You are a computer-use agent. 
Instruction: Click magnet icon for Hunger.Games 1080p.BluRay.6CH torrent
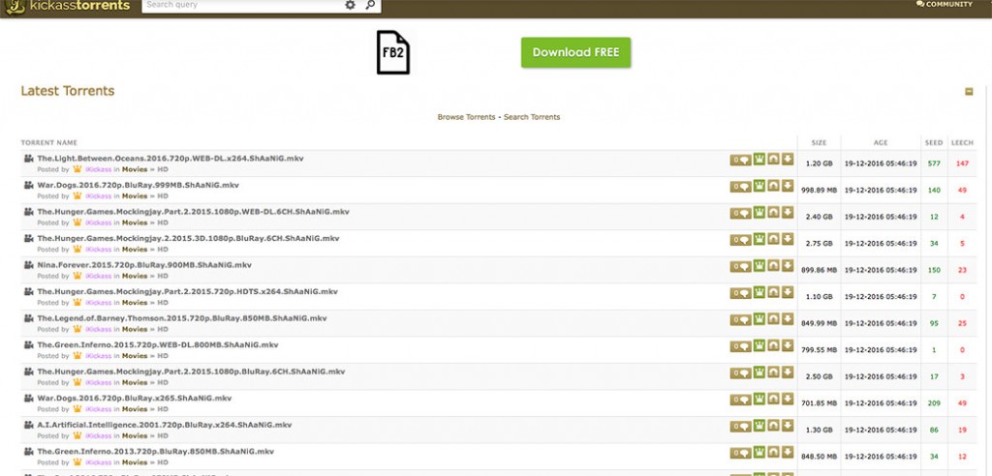point(773,372)
